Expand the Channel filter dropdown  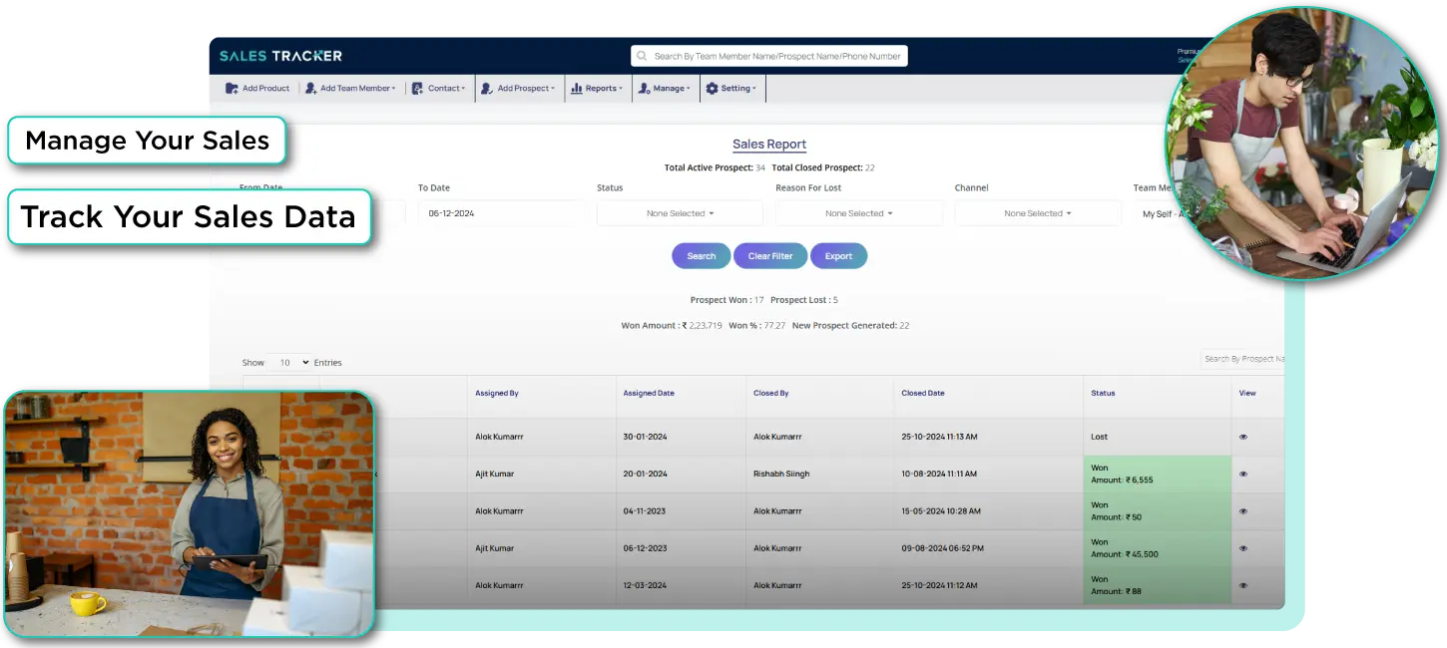1037,213
